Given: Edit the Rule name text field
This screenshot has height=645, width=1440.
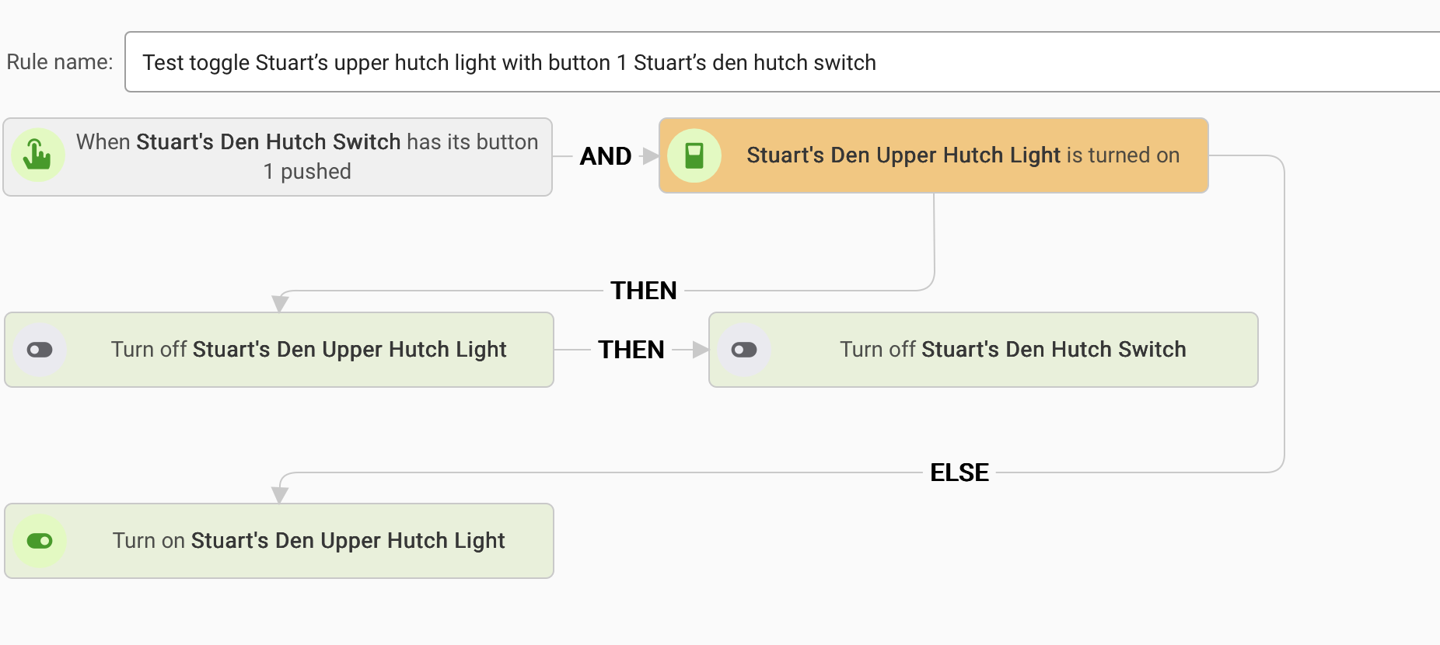Looking at the screenshot, I should click(x=778, y=62).
